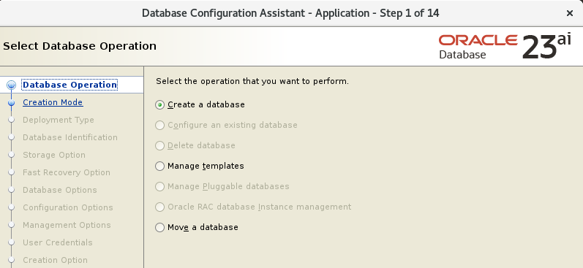Click the Database Options step label
583x268 pixels.
pos(60,190)
